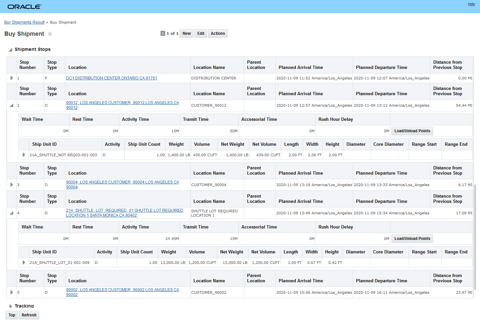Screen dimensions: 480x321
Task: Open 90012 Los Angeles Customer location link
Action: tap(122, 105)
